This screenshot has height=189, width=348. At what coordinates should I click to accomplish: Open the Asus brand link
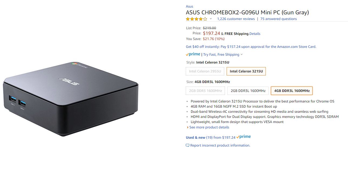189,6
